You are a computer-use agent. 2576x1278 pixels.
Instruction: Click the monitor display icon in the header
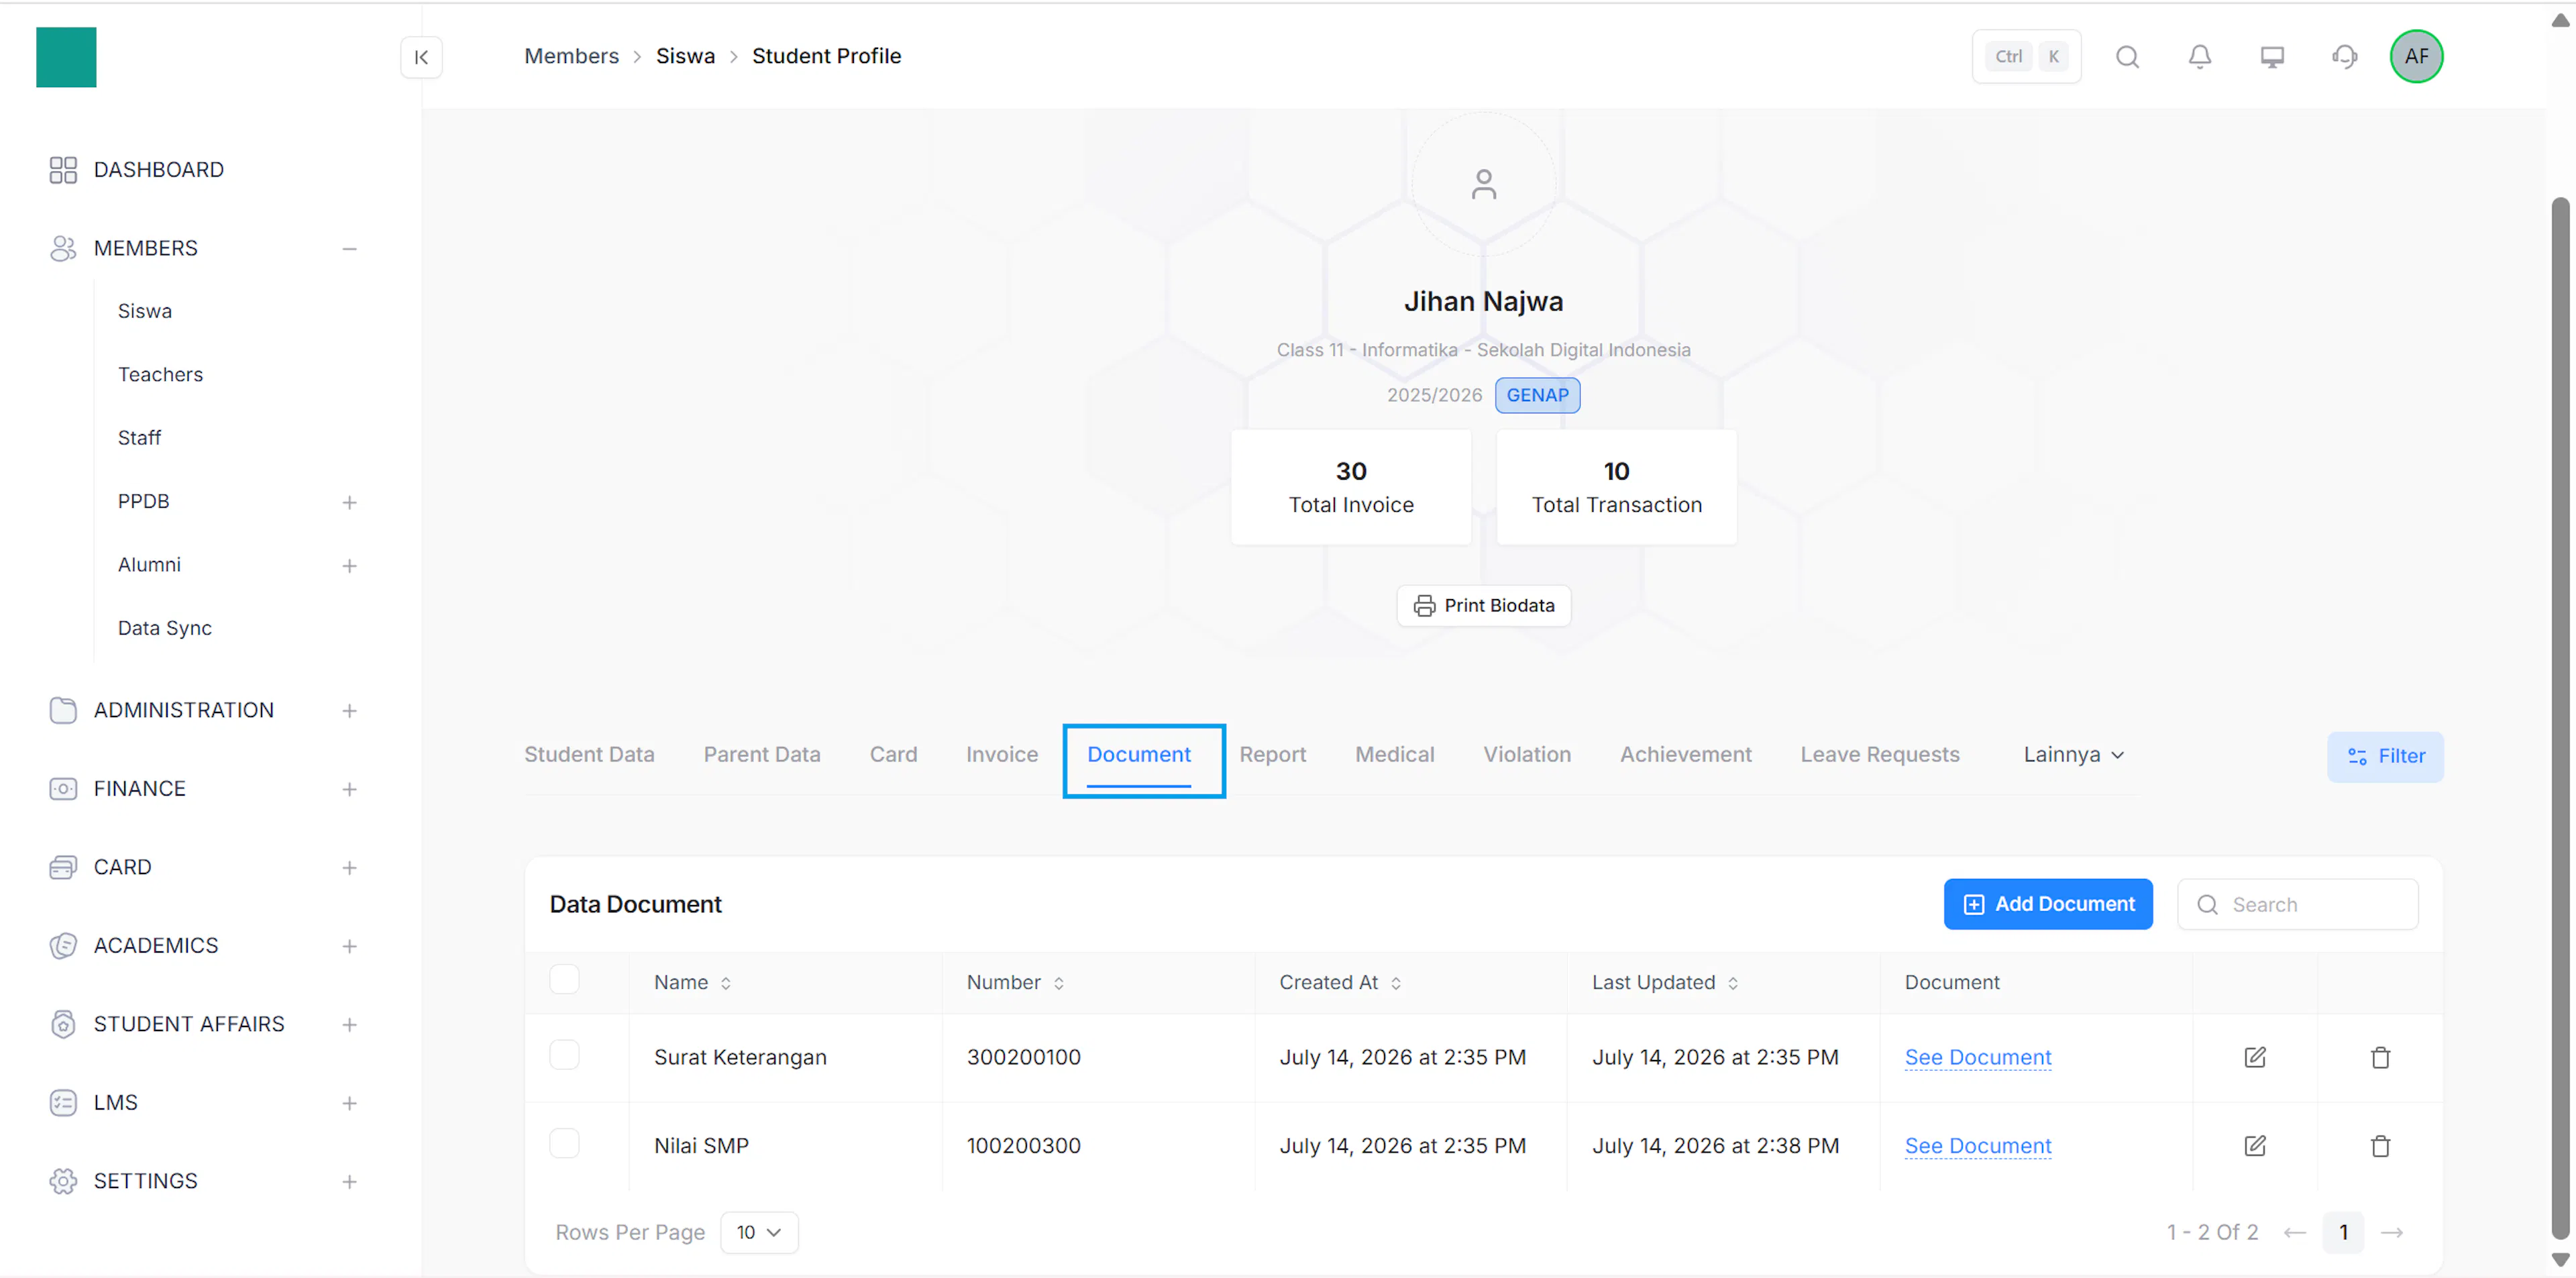click(2272, 57)
